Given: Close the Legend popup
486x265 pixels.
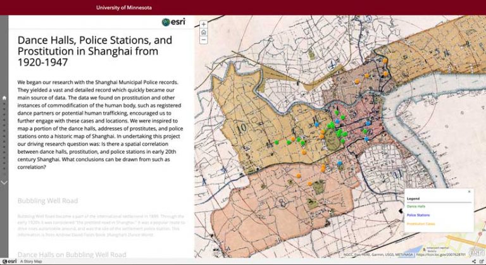Looking at the screenshot, I should pyautogui.click(x=469, y=192).
